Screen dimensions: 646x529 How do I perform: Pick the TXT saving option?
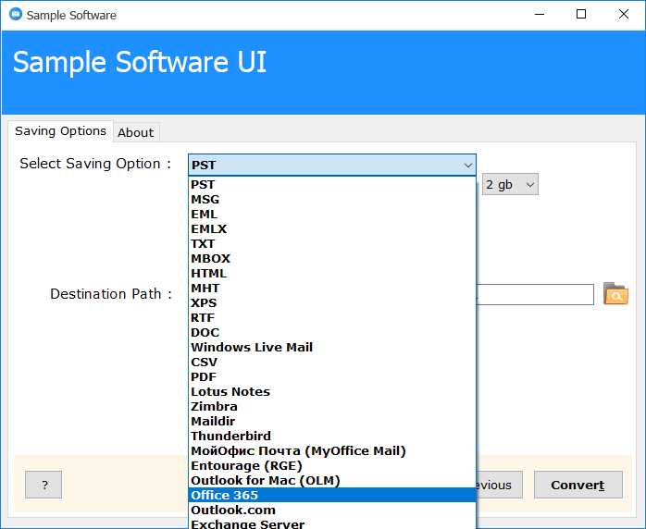tap(332, 244)
